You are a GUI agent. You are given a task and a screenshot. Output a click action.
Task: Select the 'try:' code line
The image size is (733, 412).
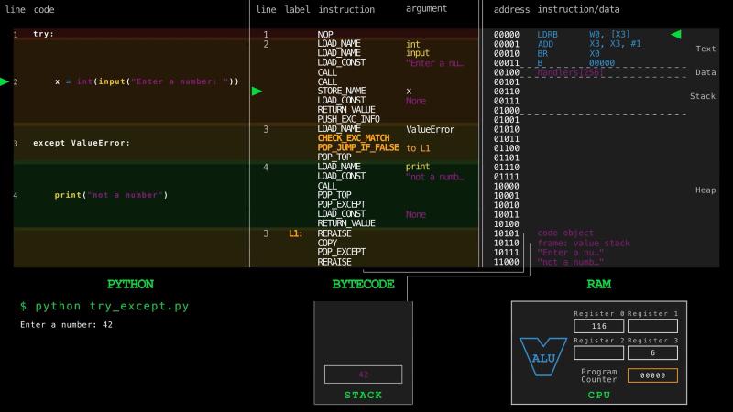click(x=43, y=34)
